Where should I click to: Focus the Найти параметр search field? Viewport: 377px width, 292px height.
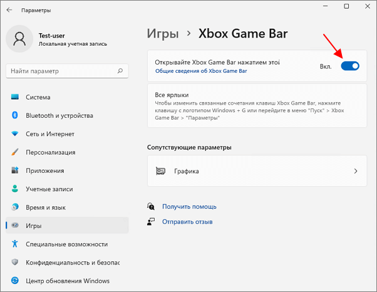click(67, 71)
